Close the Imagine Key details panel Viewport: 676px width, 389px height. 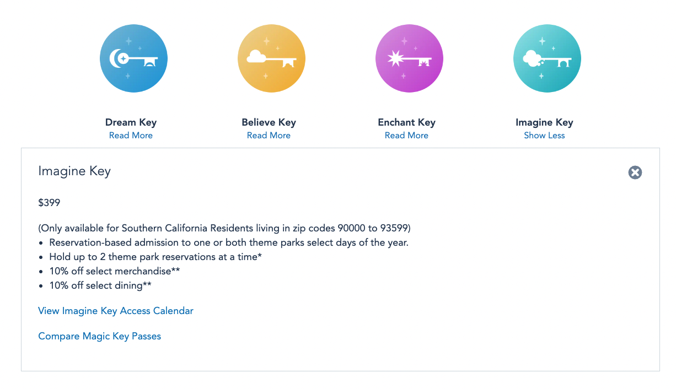coord(635,172)
